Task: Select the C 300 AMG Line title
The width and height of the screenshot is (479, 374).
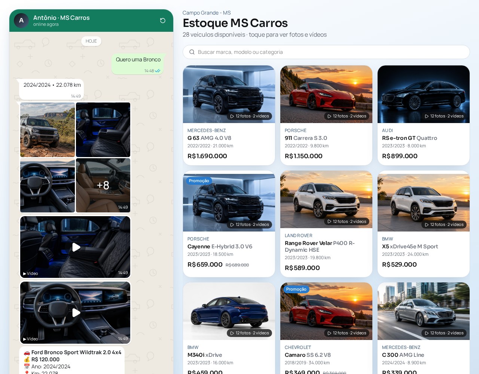Action: click(x=403, y=355)
